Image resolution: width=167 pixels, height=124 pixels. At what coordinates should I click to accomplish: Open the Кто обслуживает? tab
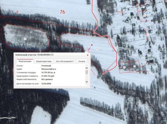tap(65, 61)
